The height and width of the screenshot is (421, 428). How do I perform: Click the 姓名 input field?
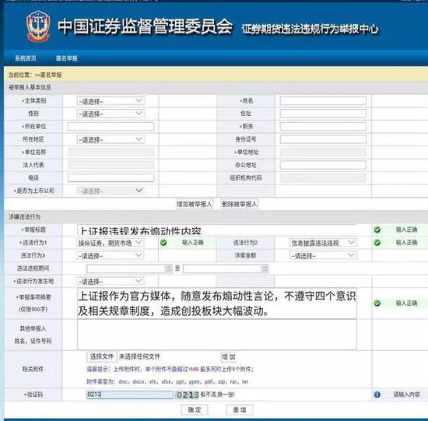pyautogui.click(x=323, y=100)
